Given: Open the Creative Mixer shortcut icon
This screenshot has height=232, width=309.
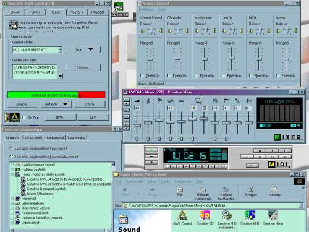Looking at the screenshot, I should (273, 215).
